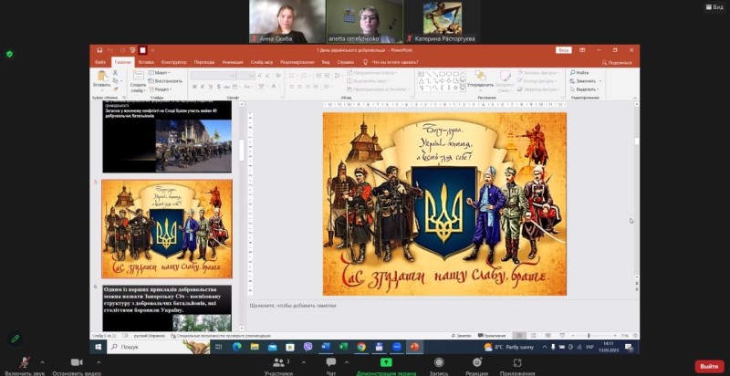
Task: Switch to the Конструктор tab
Action: (x=174, y=62)
